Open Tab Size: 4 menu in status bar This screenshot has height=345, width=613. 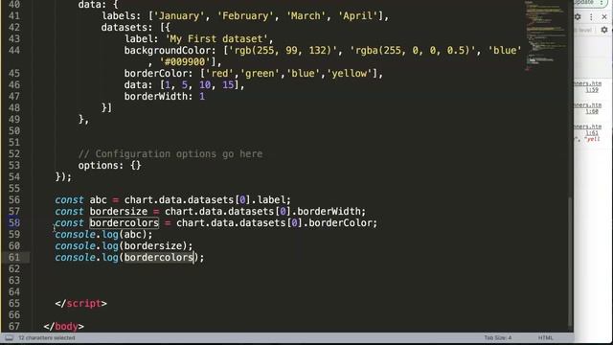[x=498, y=337]
